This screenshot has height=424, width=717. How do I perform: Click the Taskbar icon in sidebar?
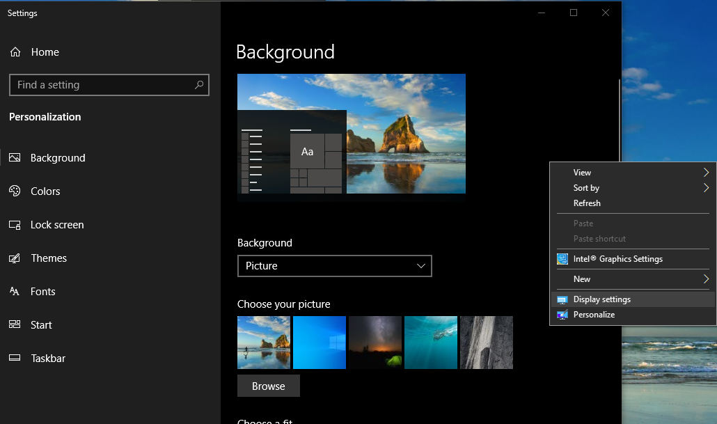click(15, 359)
